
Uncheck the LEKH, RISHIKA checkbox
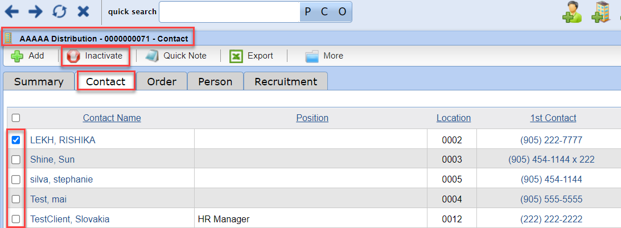coord(16,140)
